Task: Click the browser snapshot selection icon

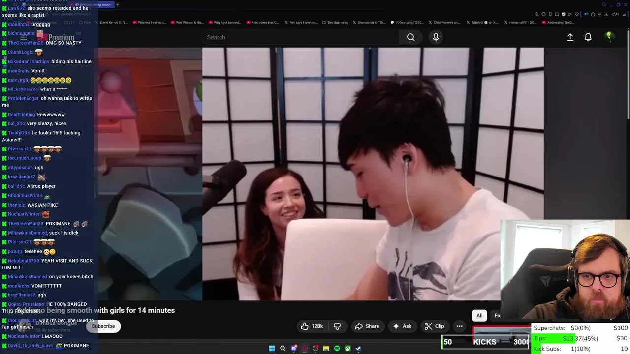Action: tap(557, 14)
